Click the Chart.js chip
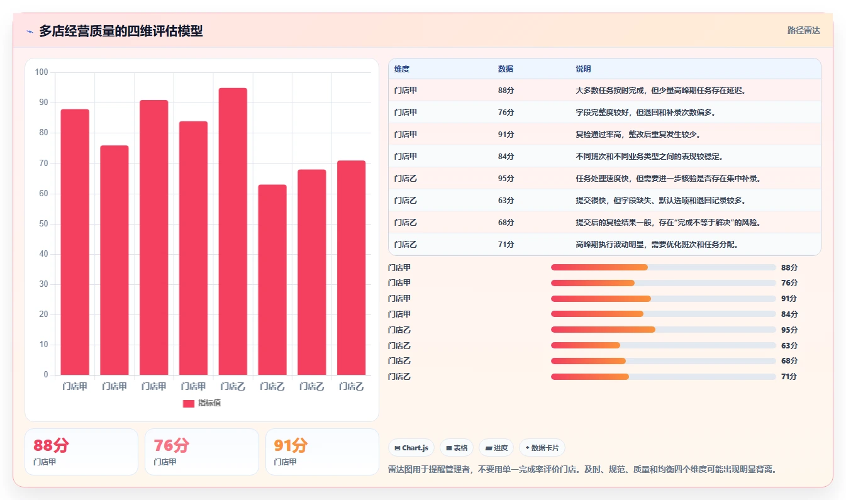846x500 pixels. (411, 448)
